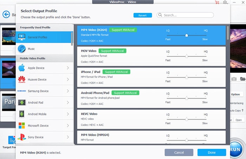This screenshot has width=246, height=159.
Task: Open the shopping cart icon
Action: (217, 2)
